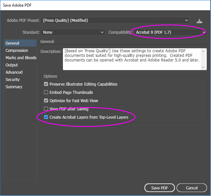Screen dimensions: 211x196
Task: Open the Advanced settings section
Action: (14, 72)
